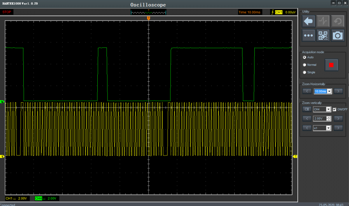This screenshot has width=349, height=206.
Task: Click the back arrow utility icon
Action: pyautogui.click(x=309, y=21)
